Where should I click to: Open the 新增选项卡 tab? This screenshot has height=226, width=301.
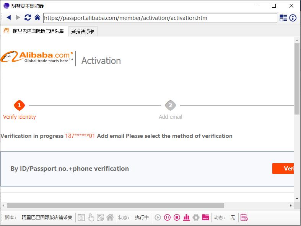[x=83, y=32]
